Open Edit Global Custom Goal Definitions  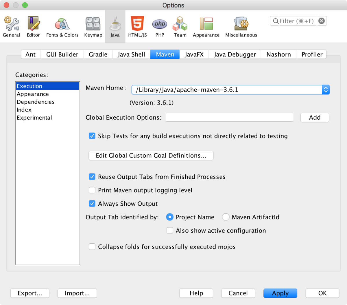pos(151,156)
